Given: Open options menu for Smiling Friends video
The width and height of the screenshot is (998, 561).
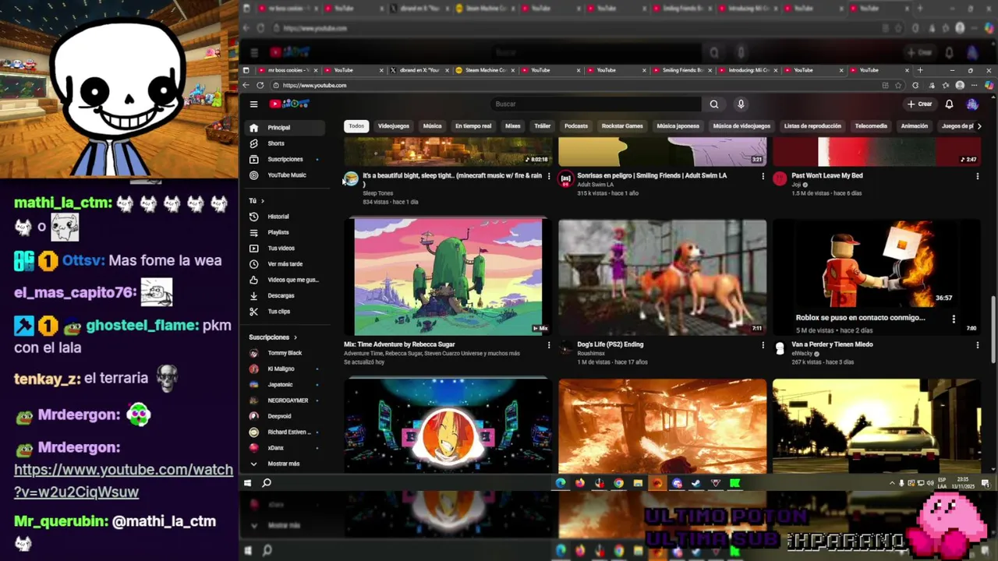Looking at the screenshot, I should [x=763, y=176].
